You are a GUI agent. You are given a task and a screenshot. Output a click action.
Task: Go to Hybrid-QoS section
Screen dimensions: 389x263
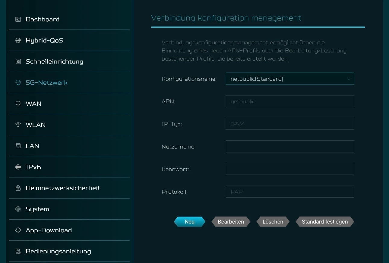pyautogui.click(x=69, y=40)
